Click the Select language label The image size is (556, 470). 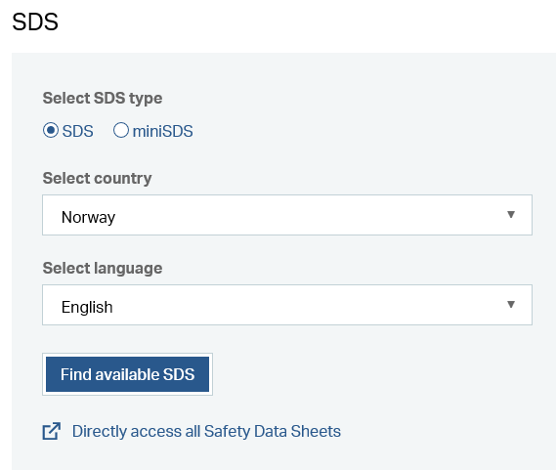click(103, 268)
